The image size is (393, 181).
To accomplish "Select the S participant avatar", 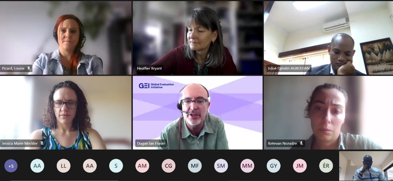I will coord(116,166).
